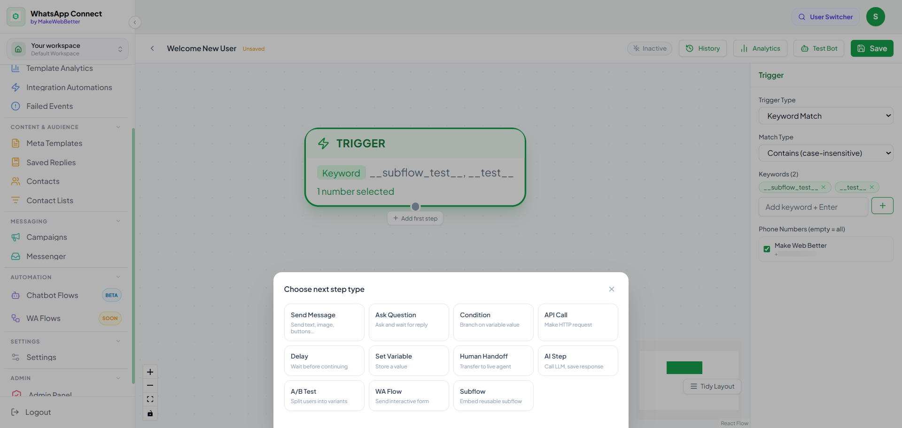Open flow Analytics
902x428 pixels.
click(x=760, y=48)
